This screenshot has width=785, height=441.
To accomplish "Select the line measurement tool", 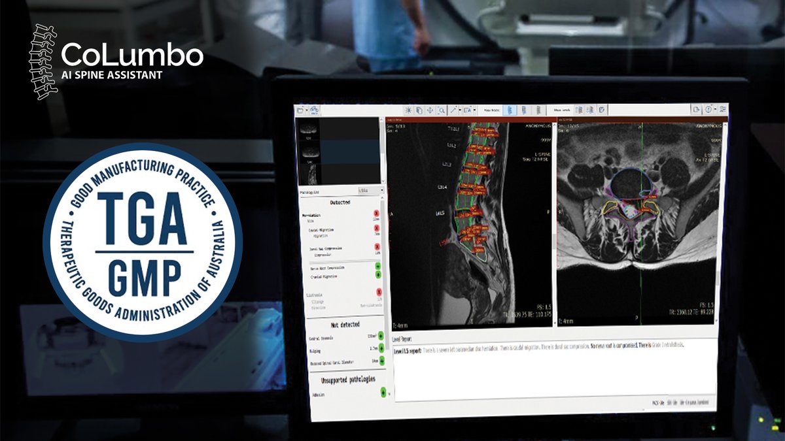I will tap(453, 110).
